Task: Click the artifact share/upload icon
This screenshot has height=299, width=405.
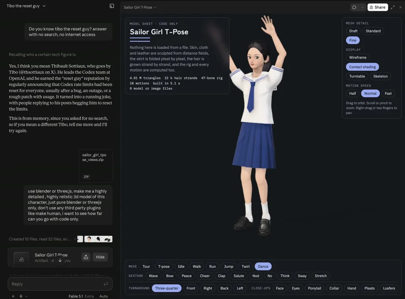Action: tap(86, 257)
